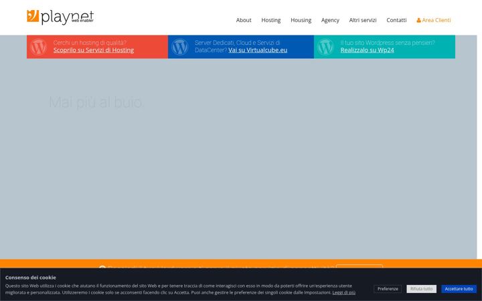This screenshot has width=482, height=301.
Task: Click the 'Consenso dei cookie' heading
Action: 30,278
